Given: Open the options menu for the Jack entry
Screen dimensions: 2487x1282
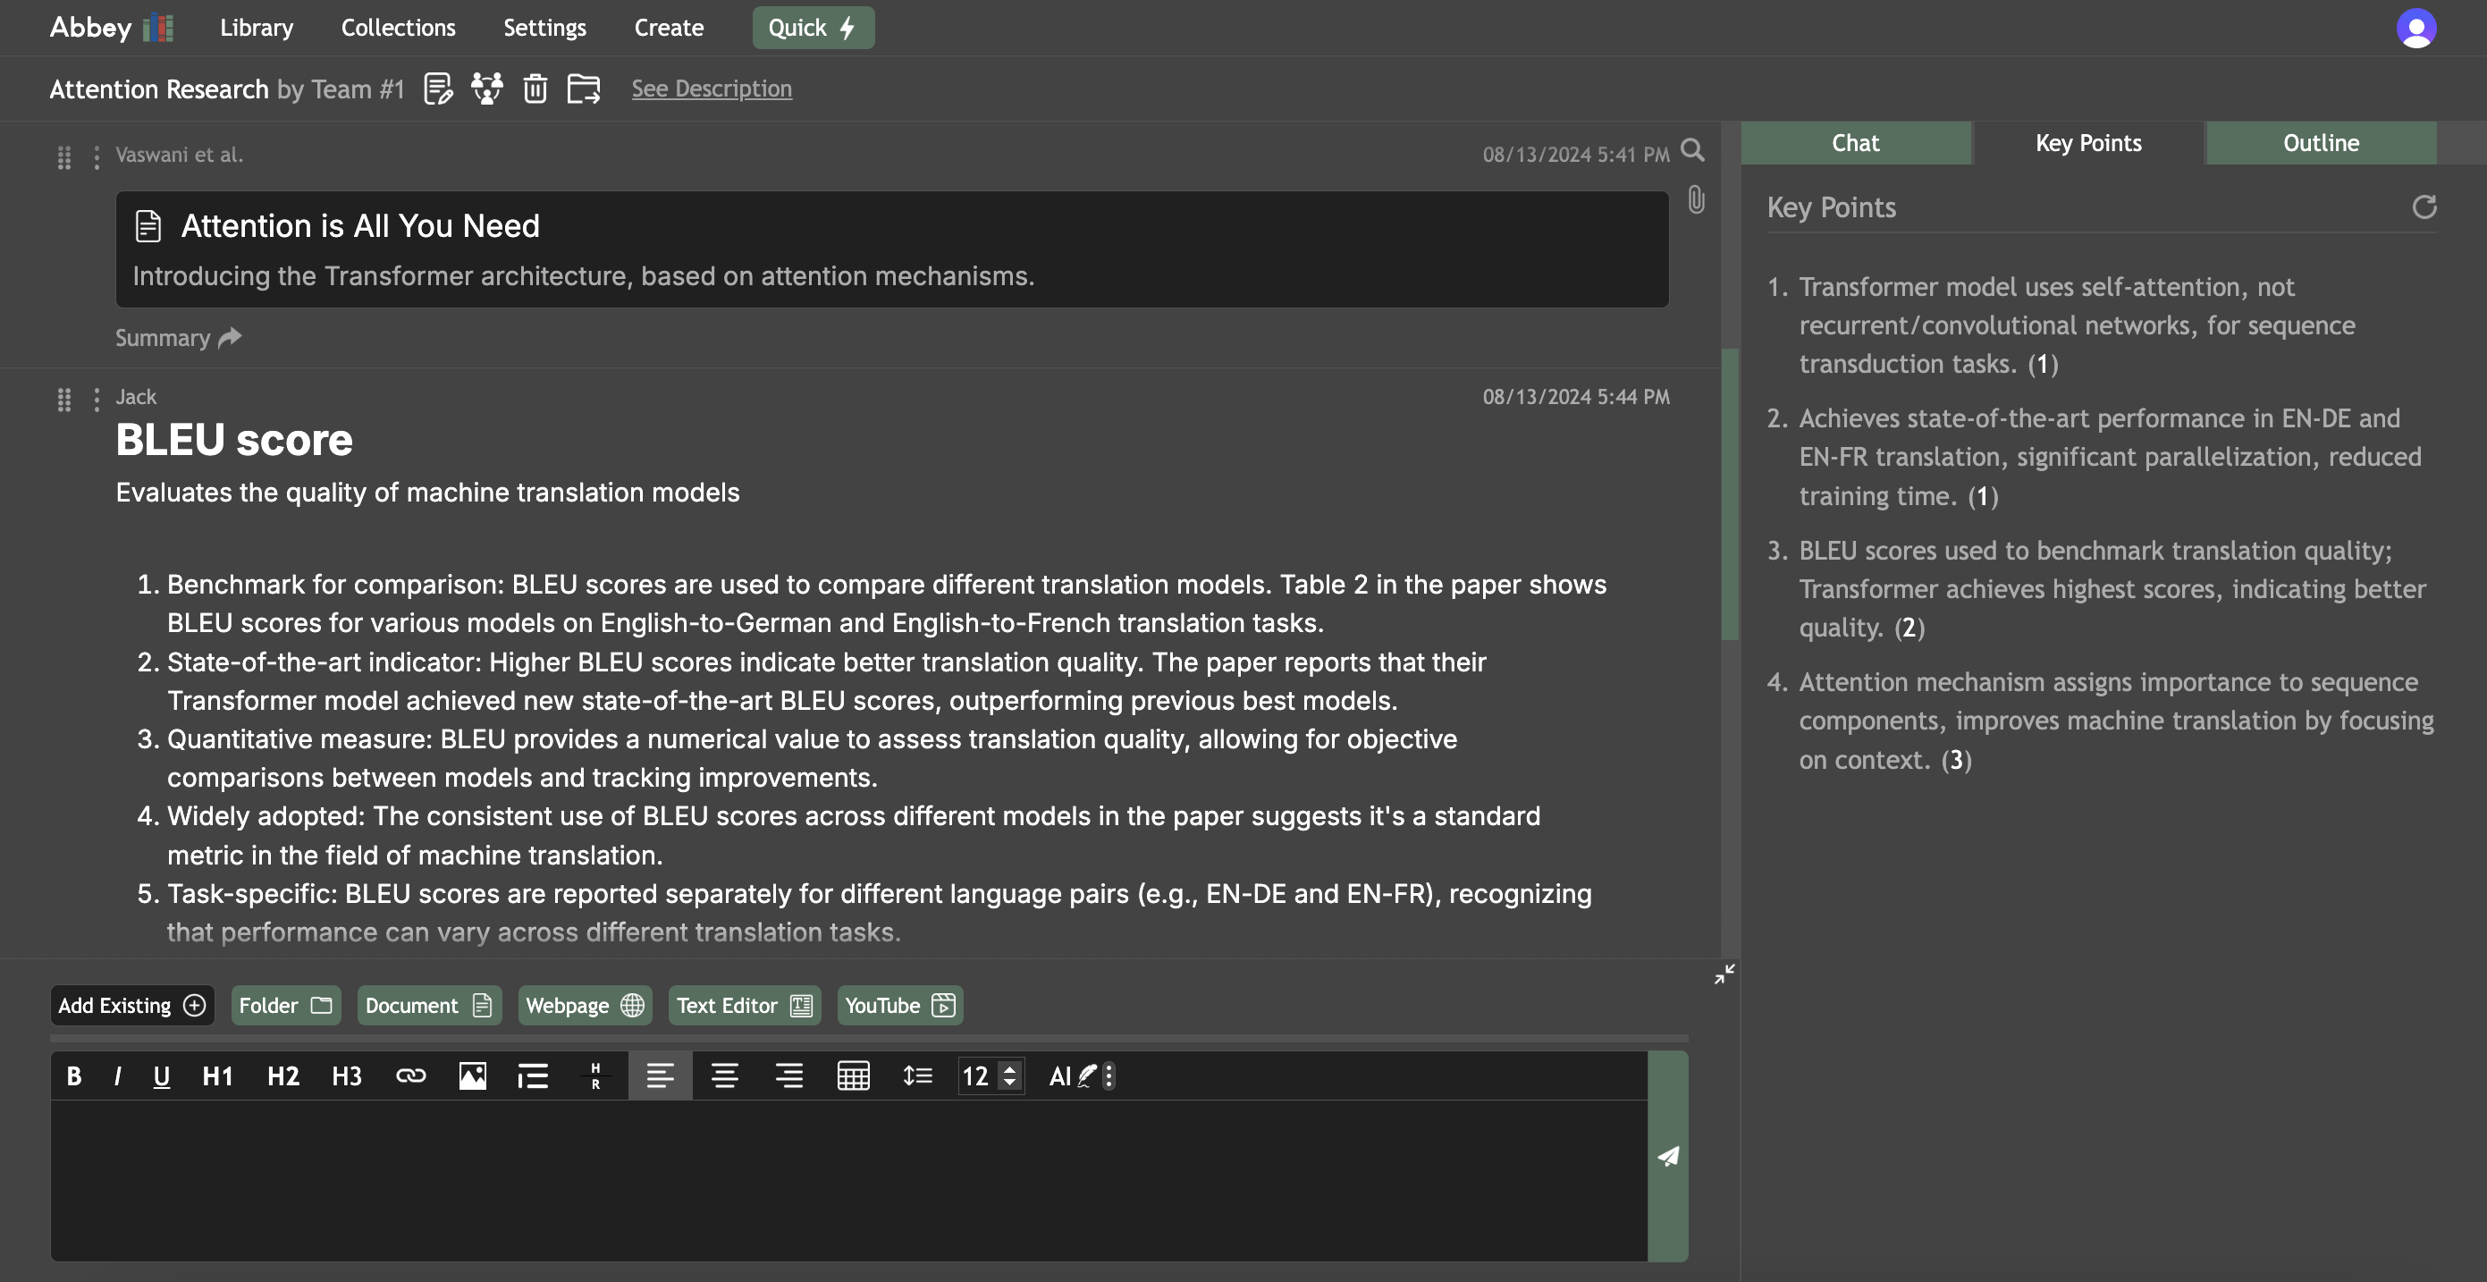Looking at the screenshot, I should point(96,399).
